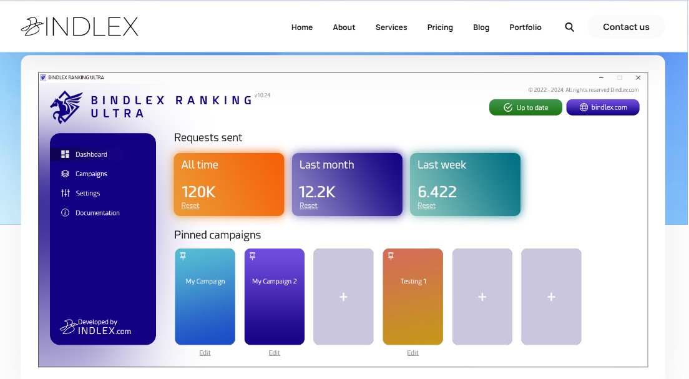
Task: Click the Documentation info icon in sidebar
Action: coord(65,213)
